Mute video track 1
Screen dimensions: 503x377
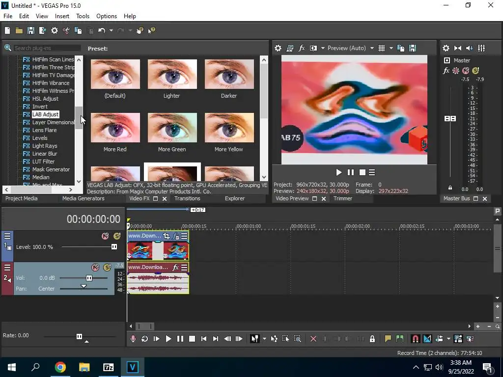pyautogui.click(x=105, y=236)
